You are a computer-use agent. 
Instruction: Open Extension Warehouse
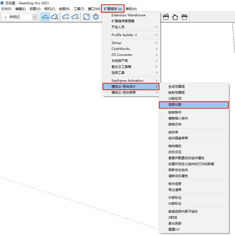pos(128,15)
